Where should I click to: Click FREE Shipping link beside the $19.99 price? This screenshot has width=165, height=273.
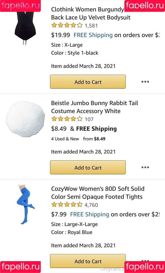93,35
